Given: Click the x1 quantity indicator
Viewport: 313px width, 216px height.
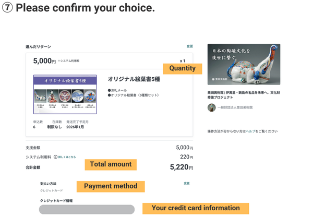Looking at the screenshot, I should 183,61.
